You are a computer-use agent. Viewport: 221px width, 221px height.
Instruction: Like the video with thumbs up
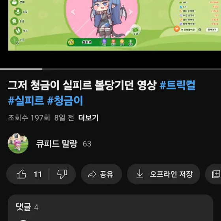(x=29, y=174)
